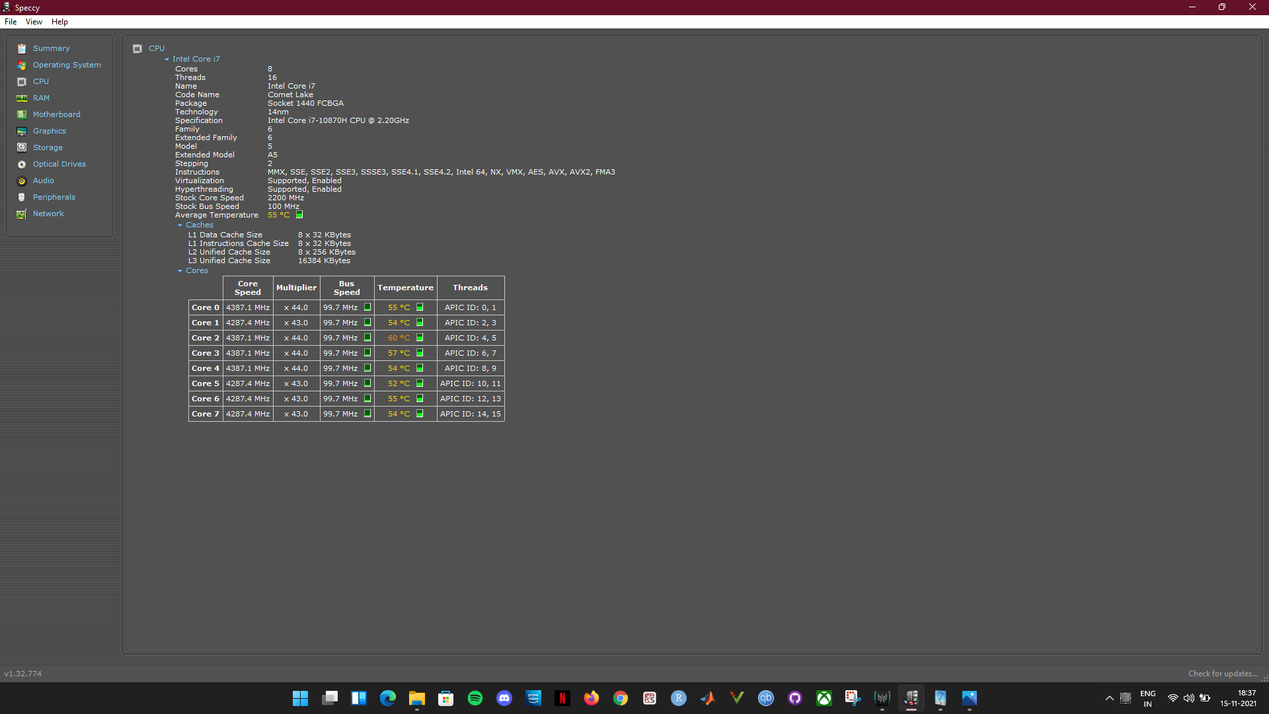Click the Temperature column header

click(406, 288)
